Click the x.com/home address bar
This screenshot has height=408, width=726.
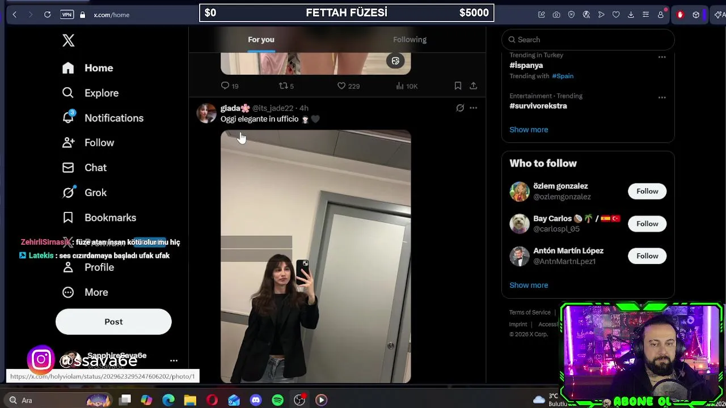pyautogui.click(x=112, y=15)
